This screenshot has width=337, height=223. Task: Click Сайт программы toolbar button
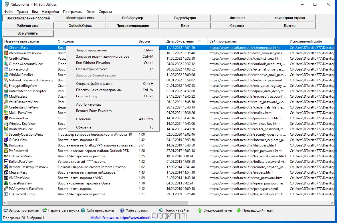pos(98,210)
